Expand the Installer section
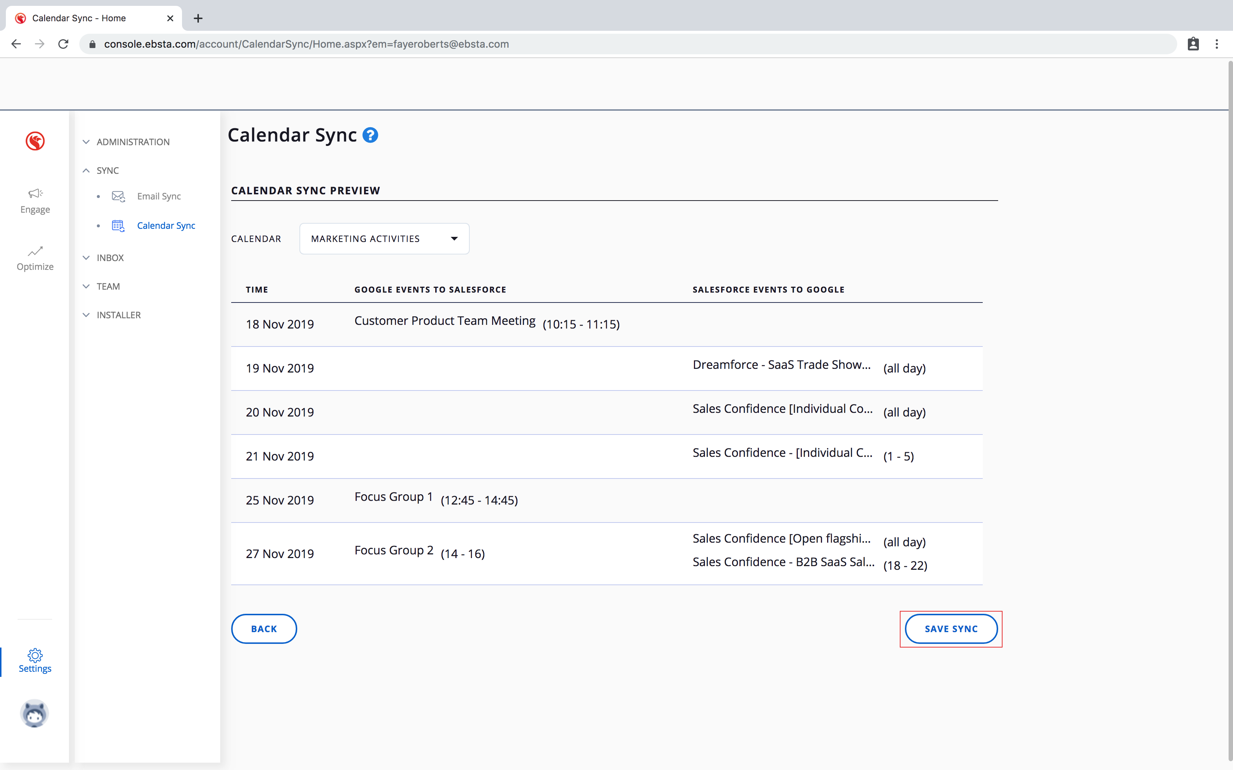The image size is (1233, 770). click(x=118, y=315)
